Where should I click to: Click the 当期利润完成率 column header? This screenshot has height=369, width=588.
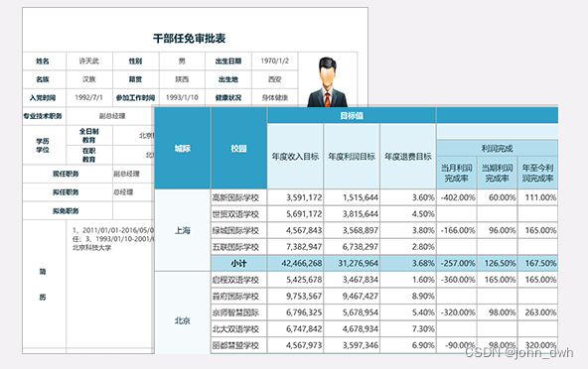click(x=497, y=173)
